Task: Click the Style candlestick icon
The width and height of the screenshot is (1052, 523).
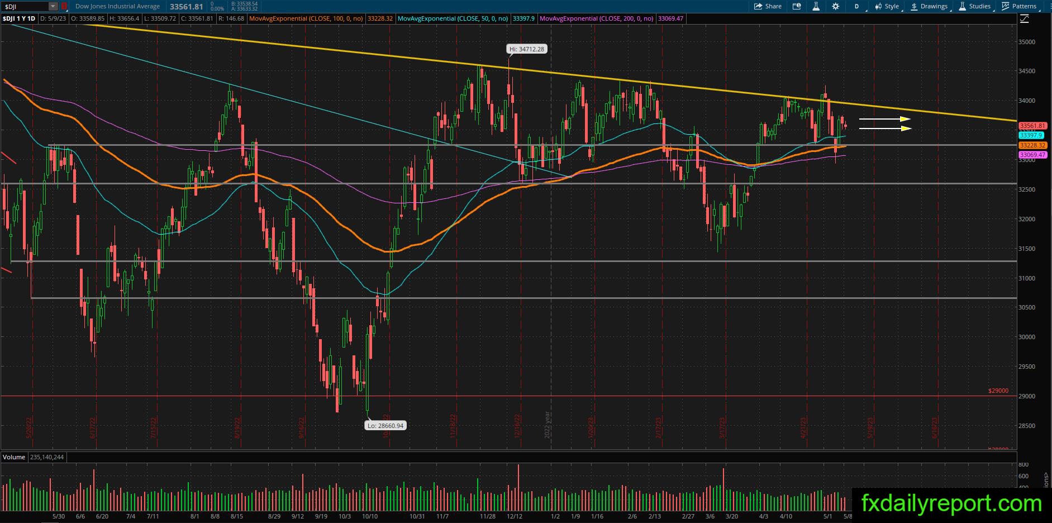Action: 878,6
